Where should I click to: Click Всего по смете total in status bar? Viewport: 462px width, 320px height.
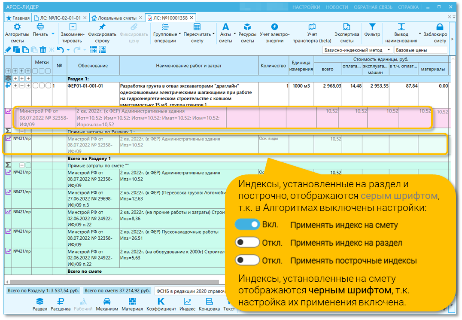[x=117, y=290]
